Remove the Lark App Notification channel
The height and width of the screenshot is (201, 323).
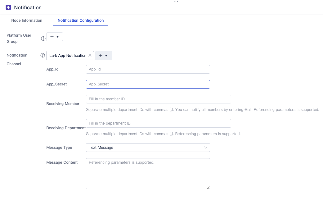point(90,55)
